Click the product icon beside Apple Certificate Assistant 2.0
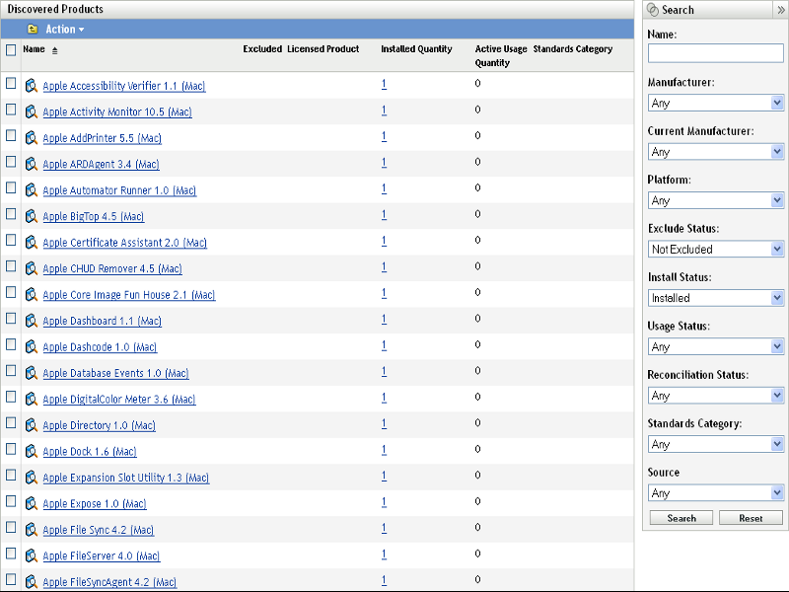Viewport: 789px width, 592px height. [x=32, y=243]
